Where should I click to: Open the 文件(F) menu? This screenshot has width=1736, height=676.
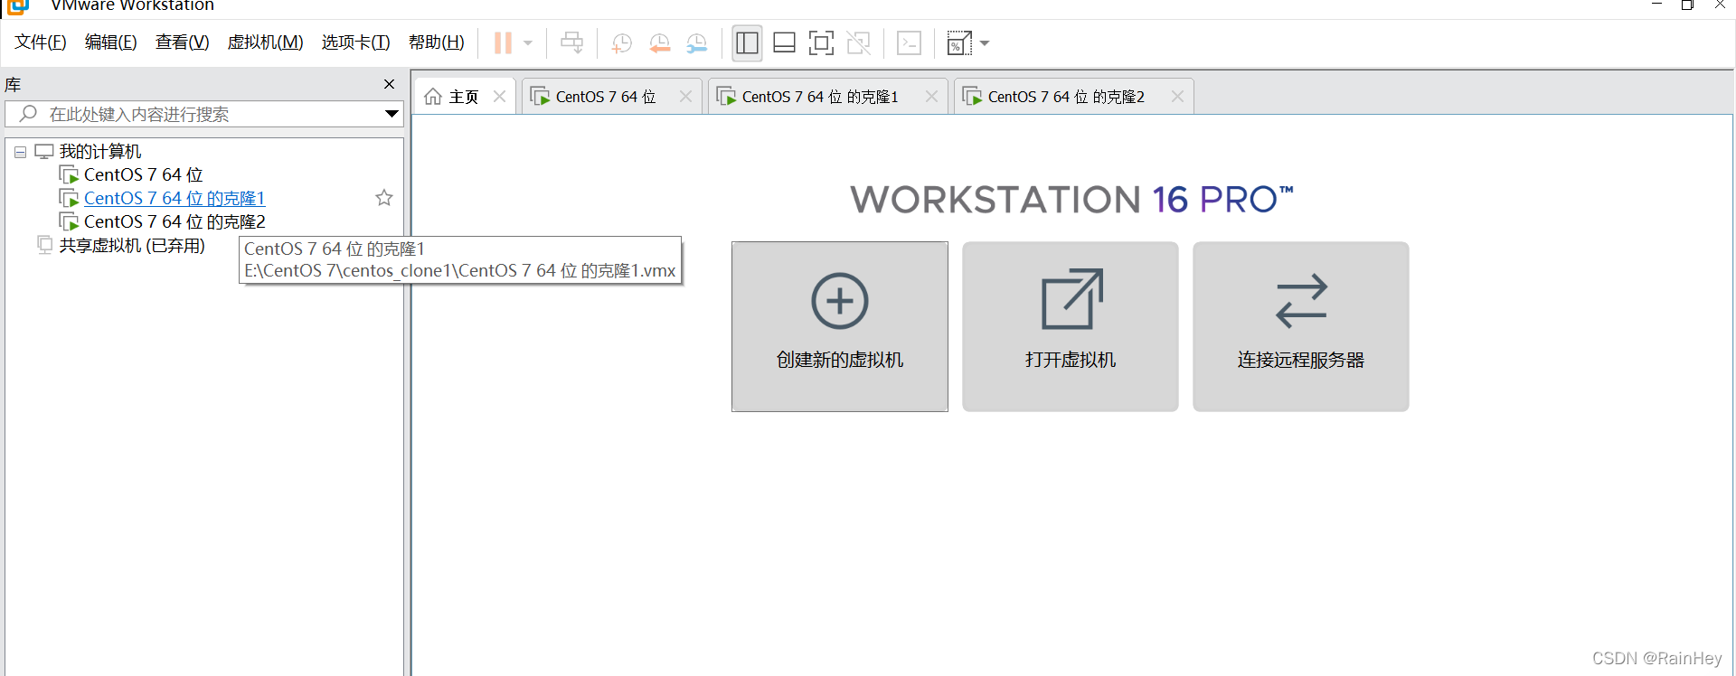click(41, 42)
